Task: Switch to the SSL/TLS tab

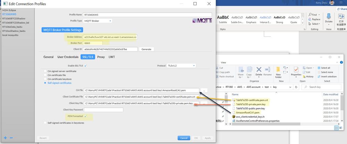Action: pyautogui.click(x=88, y=57)
